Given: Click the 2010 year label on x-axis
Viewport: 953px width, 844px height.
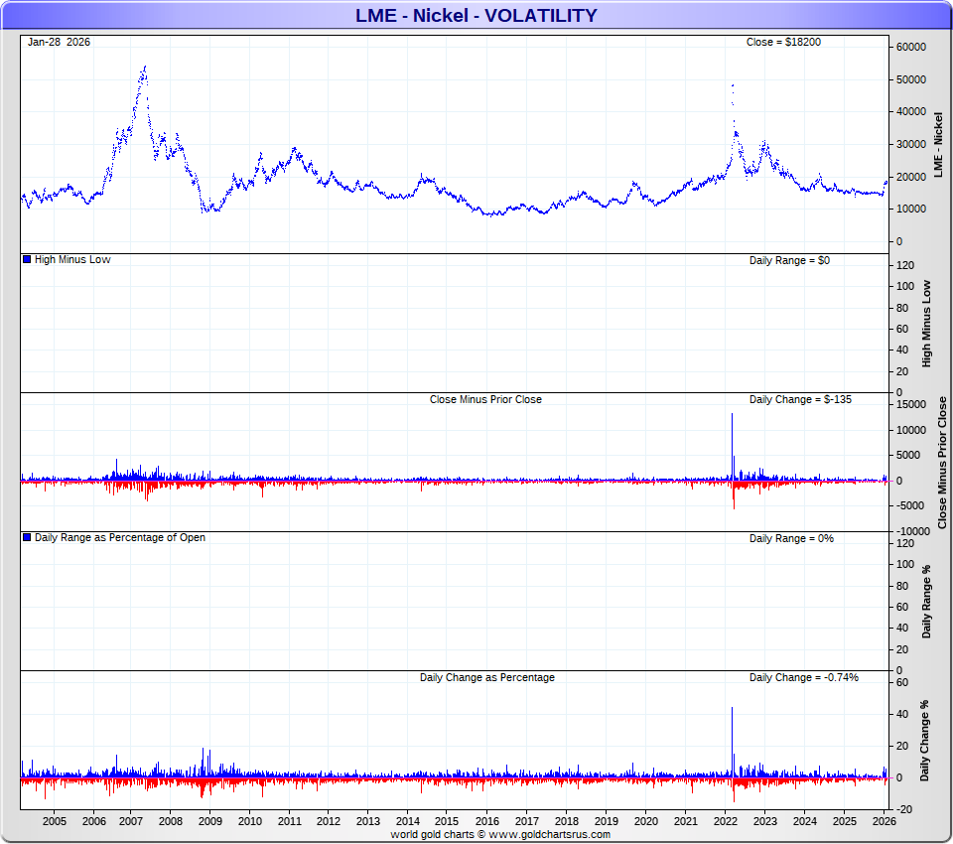Looking at the screenshot, I should pos(250,821).
